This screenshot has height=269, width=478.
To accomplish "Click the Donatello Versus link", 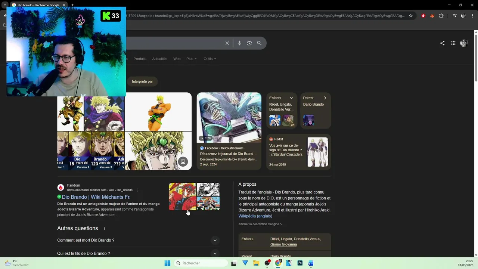I will pos(307,239).
